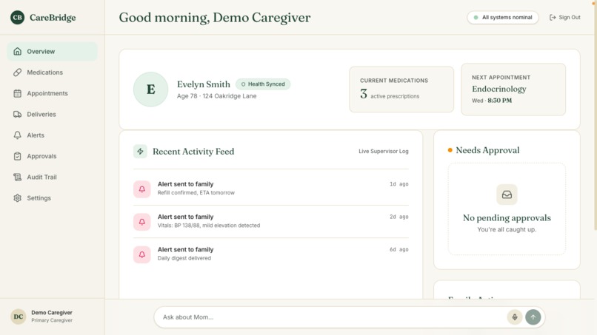Click "Primary Caregiver" role label
This screenshot has height=335, width=597.
coord(52,320)
